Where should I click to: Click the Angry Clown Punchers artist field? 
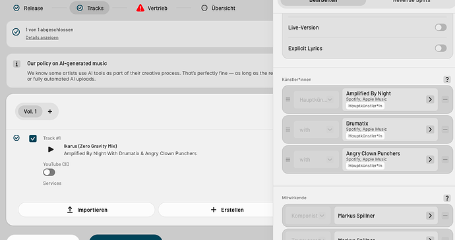pyautogui.click(x=390, y=160)
